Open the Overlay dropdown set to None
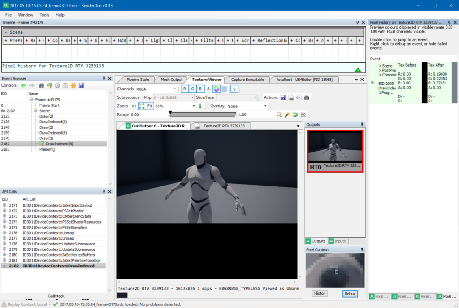The width and height of the screenshot is (459, 308). point(247,106)
